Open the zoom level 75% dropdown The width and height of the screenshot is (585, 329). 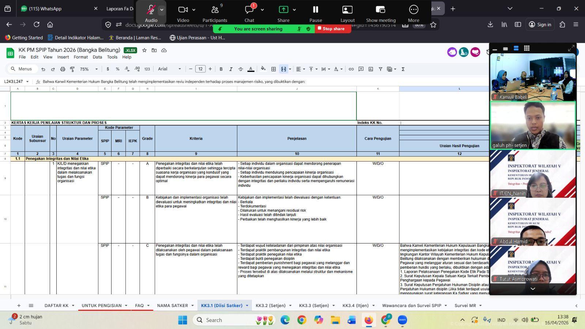[89, 69]
